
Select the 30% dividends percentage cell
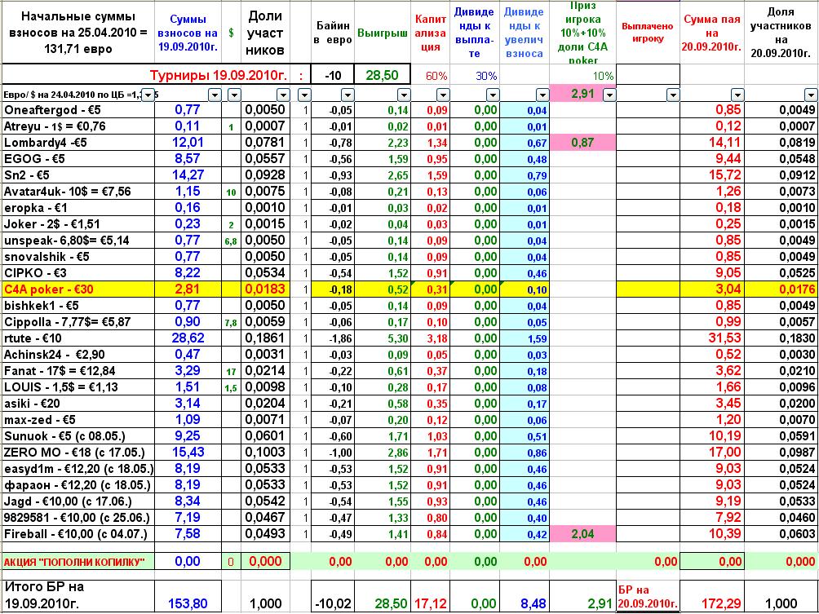[475, 75]
